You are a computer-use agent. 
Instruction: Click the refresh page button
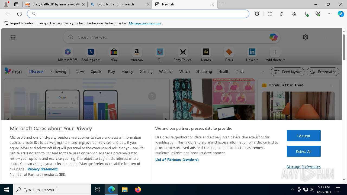(x=20, y=14)
